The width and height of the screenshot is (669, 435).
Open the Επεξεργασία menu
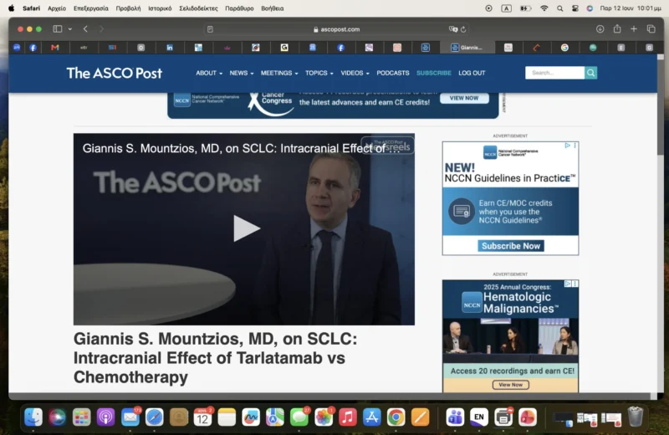91,8
